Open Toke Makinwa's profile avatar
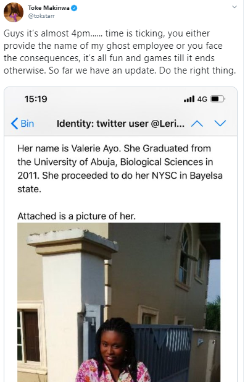Screen dimensions: 245x382 click(14, 12)
